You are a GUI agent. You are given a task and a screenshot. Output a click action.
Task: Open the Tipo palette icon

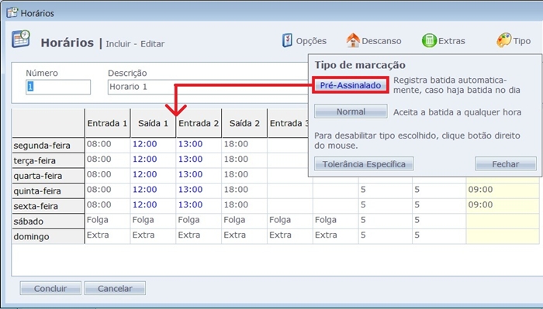(x=503, y=40)
